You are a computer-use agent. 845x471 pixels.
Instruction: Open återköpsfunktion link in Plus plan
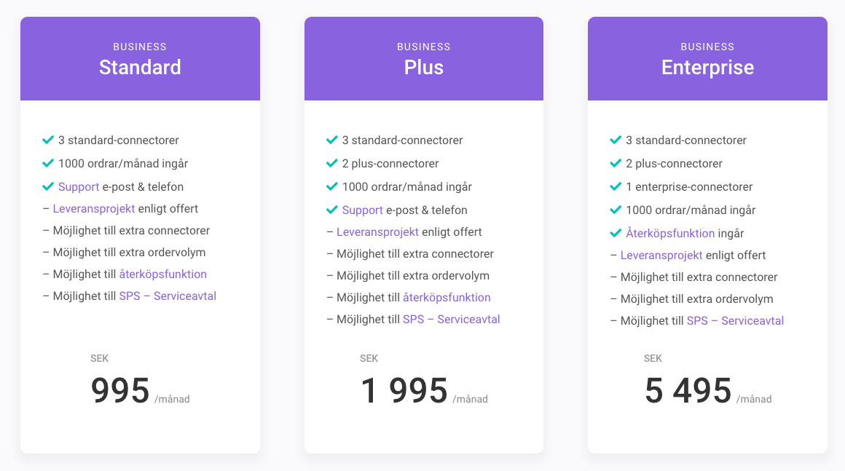click(447, 297)
